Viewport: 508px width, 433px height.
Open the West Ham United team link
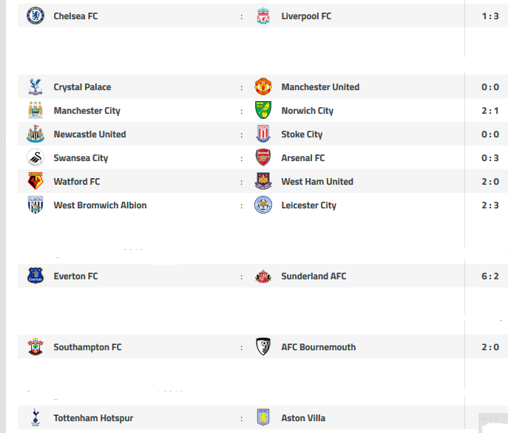click(x=317, y=182)
